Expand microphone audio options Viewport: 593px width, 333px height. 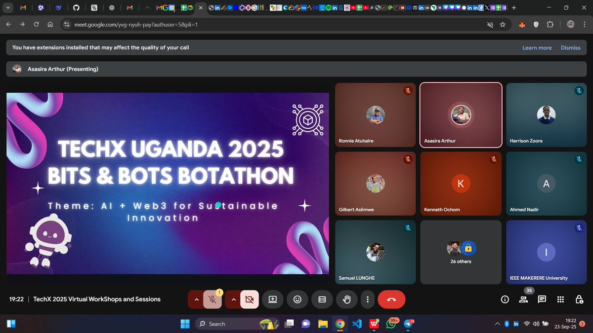point(197,299)
